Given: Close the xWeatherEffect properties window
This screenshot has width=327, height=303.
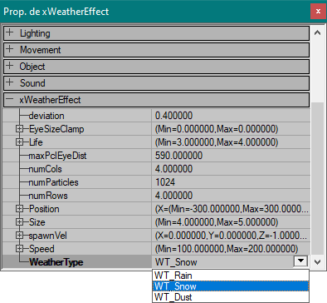Looking at the screenshot, I should [x=318, y=12].
